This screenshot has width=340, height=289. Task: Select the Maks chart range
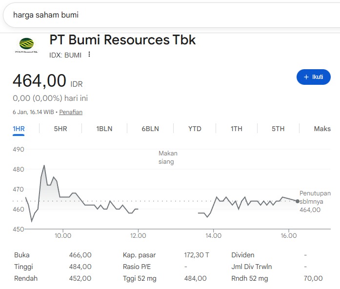[x=322, y=129]
